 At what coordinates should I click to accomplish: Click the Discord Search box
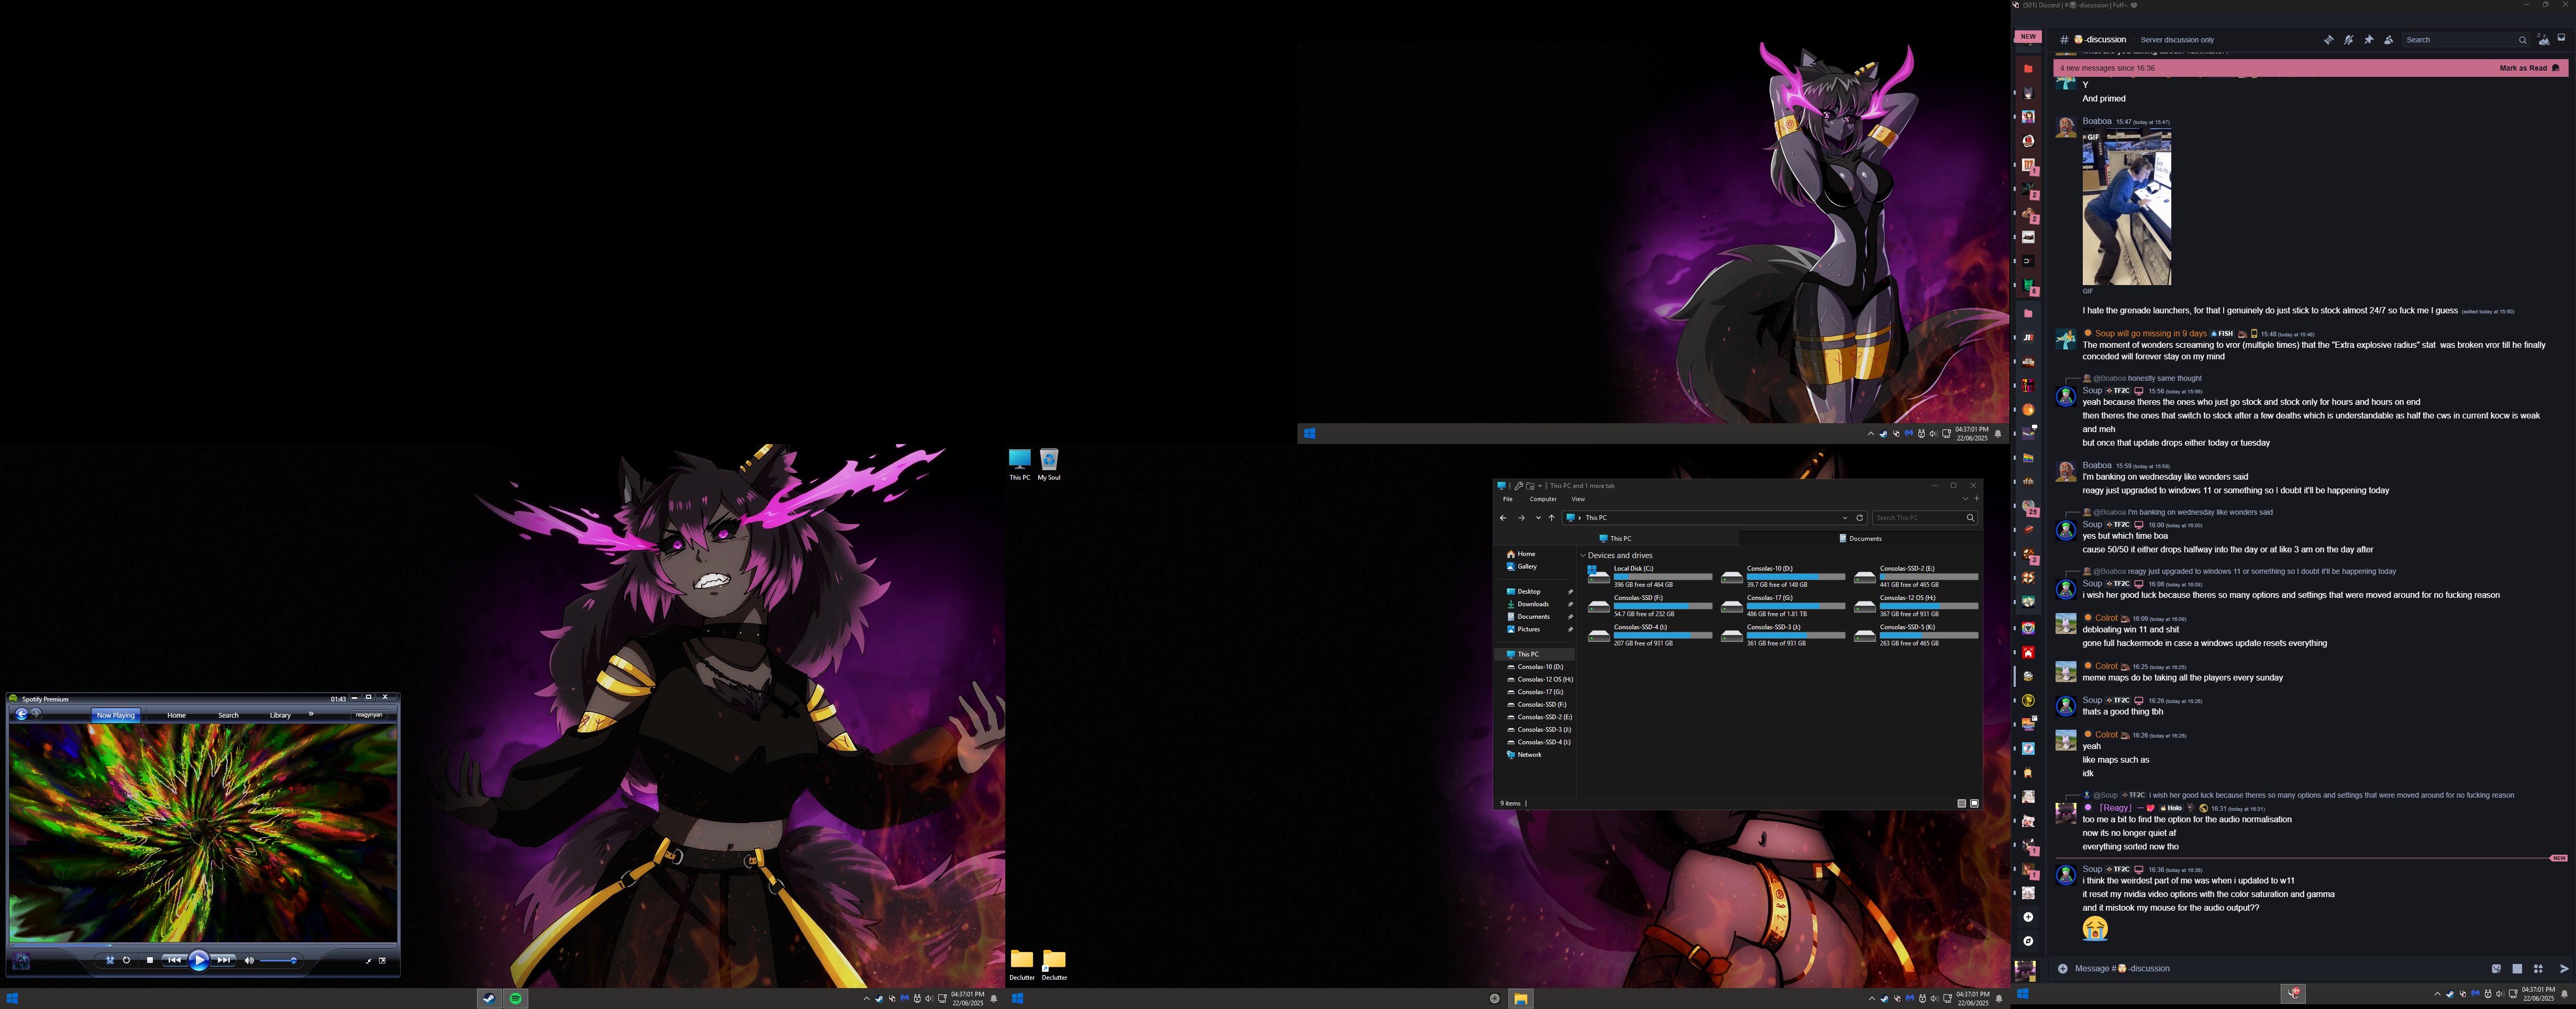[2466, 40]
